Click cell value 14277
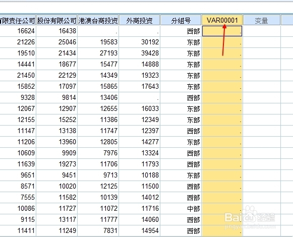The image size is (293, 237). 150,142
